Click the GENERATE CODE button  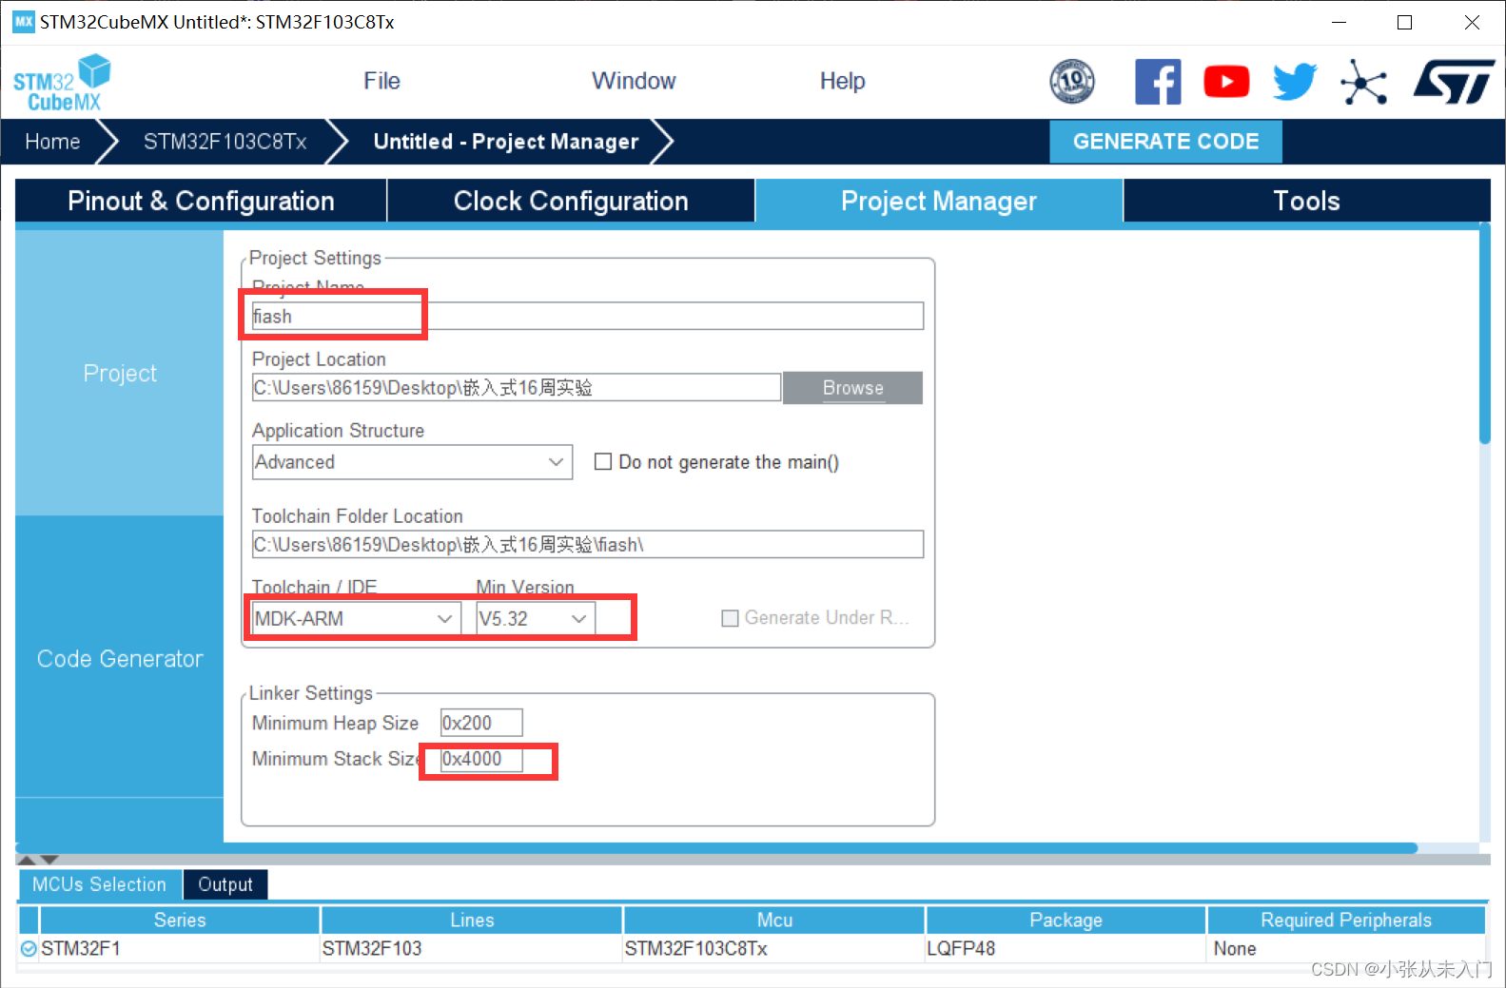click(1165, 142)
